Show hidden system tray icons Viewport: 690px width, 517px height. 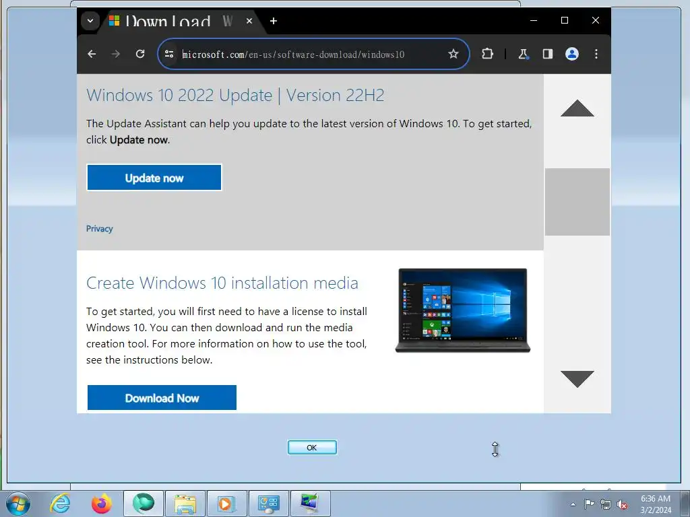pyautogui.click(x=573, y=504)
